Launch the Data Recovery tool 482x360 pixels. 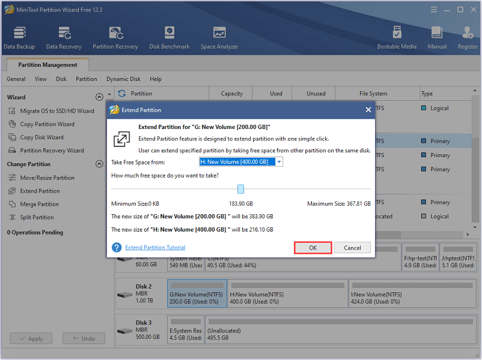click(x=64, y=38)
